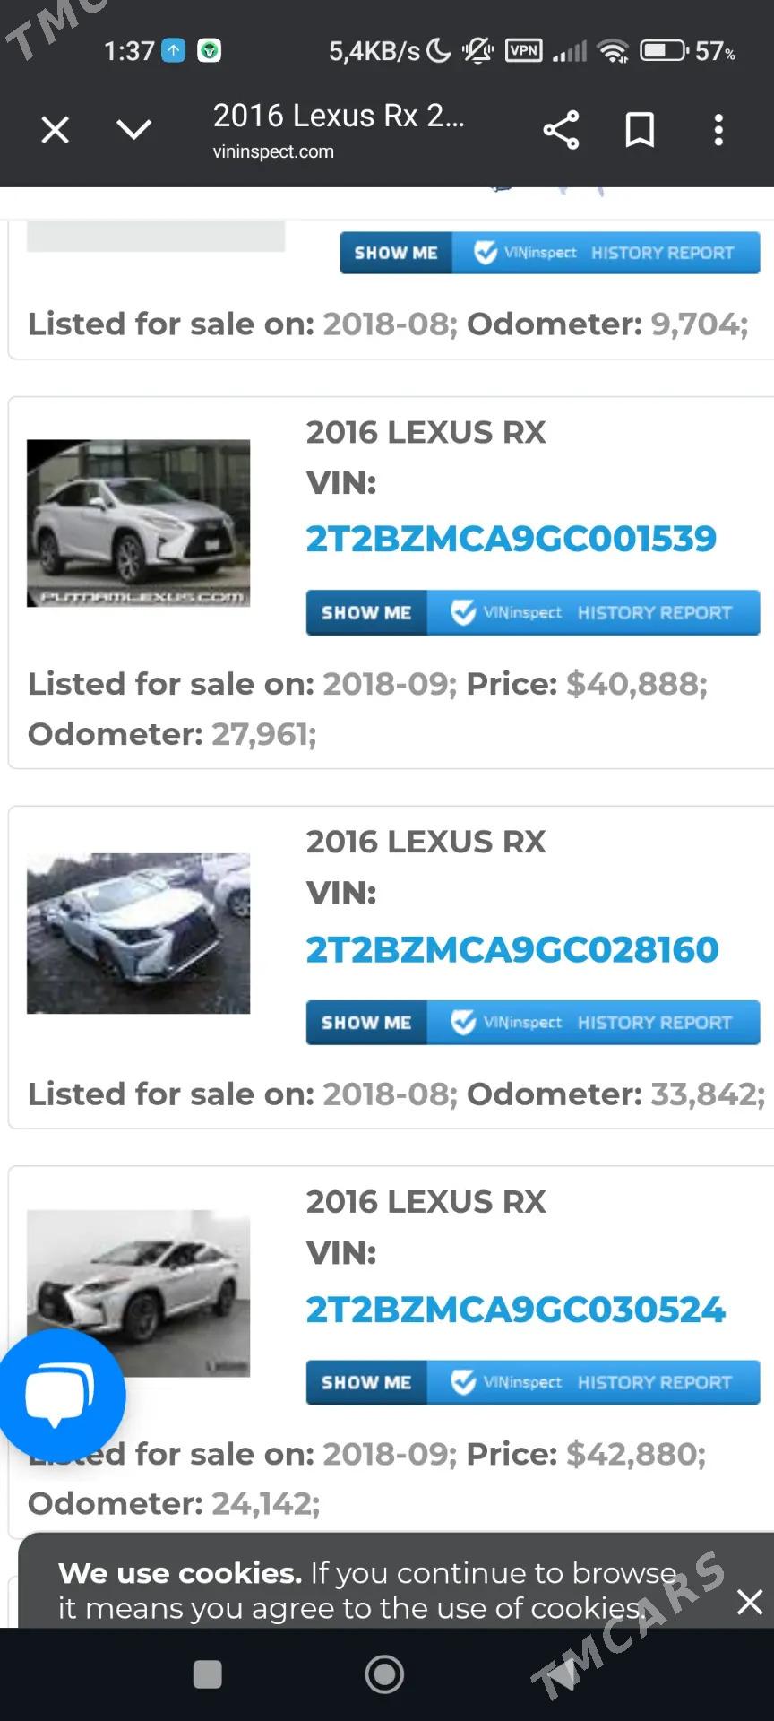The image size is (774, 1721).
Task: Expand the page options chevron
Action: pyautogui.click(x=134, y=130)
